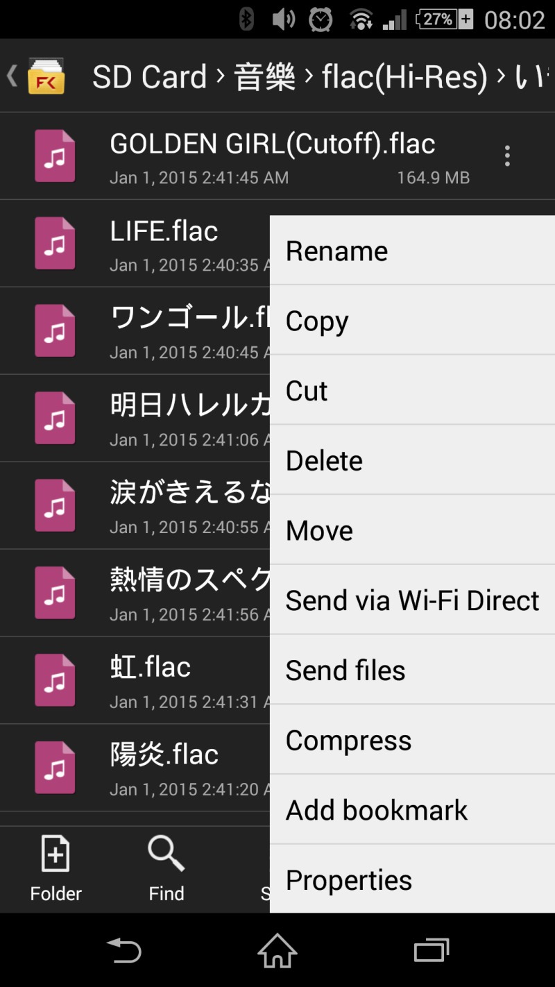Image resolution: width=555 pixels, height=987 pixels.
Task: Navigate to flac(Hi-Res) breadcrumb folder
Action: click(404, 76)
